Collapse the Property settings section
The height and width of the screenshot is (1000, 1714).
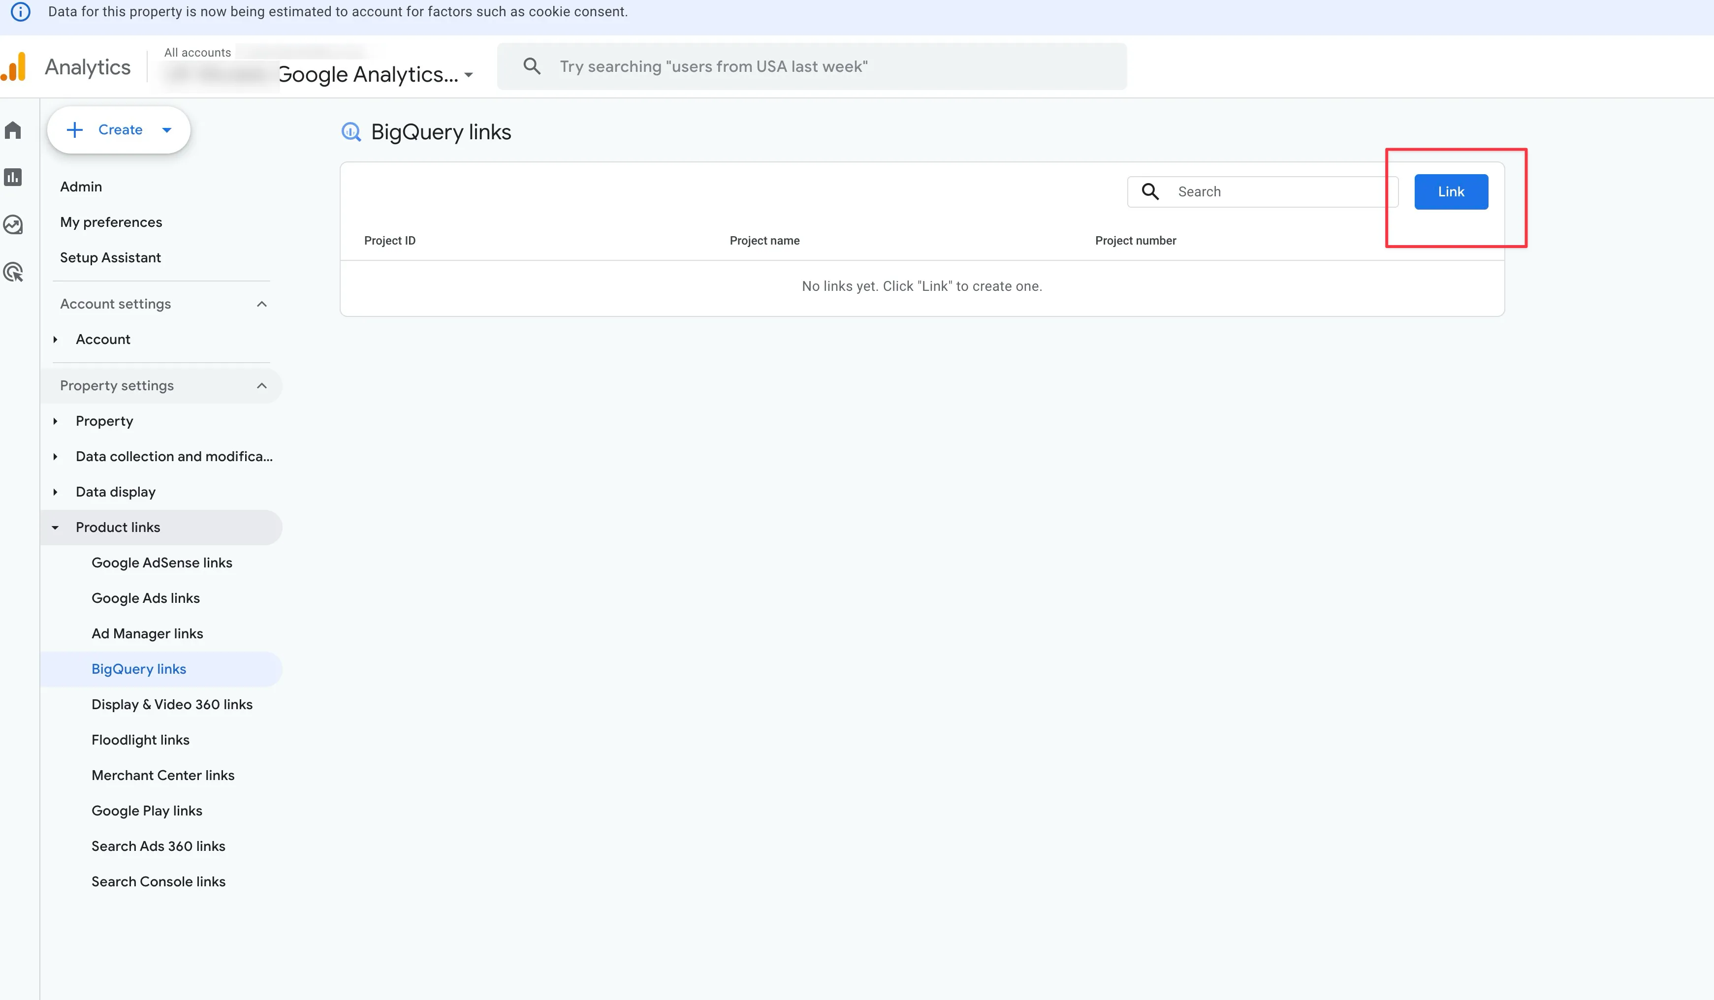click(261, 385)
